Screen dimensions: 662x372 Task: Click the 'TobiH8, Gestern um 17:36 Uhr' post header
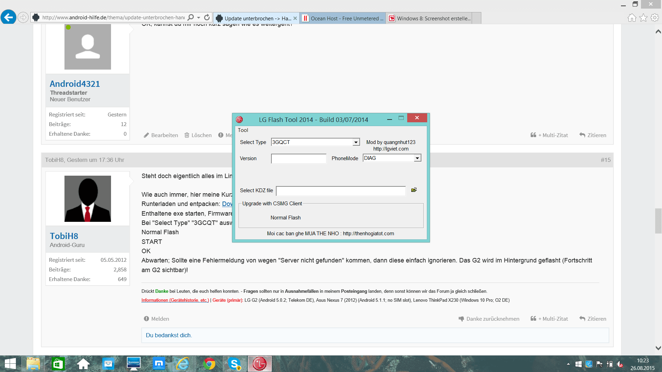84,160
